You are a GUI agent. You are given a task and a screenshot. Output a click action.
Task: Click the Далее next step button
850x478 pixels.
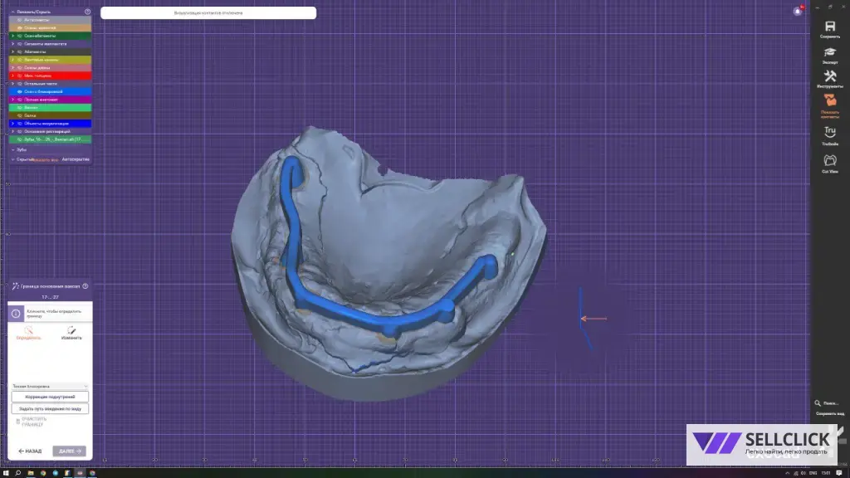[x=69, y=451]
